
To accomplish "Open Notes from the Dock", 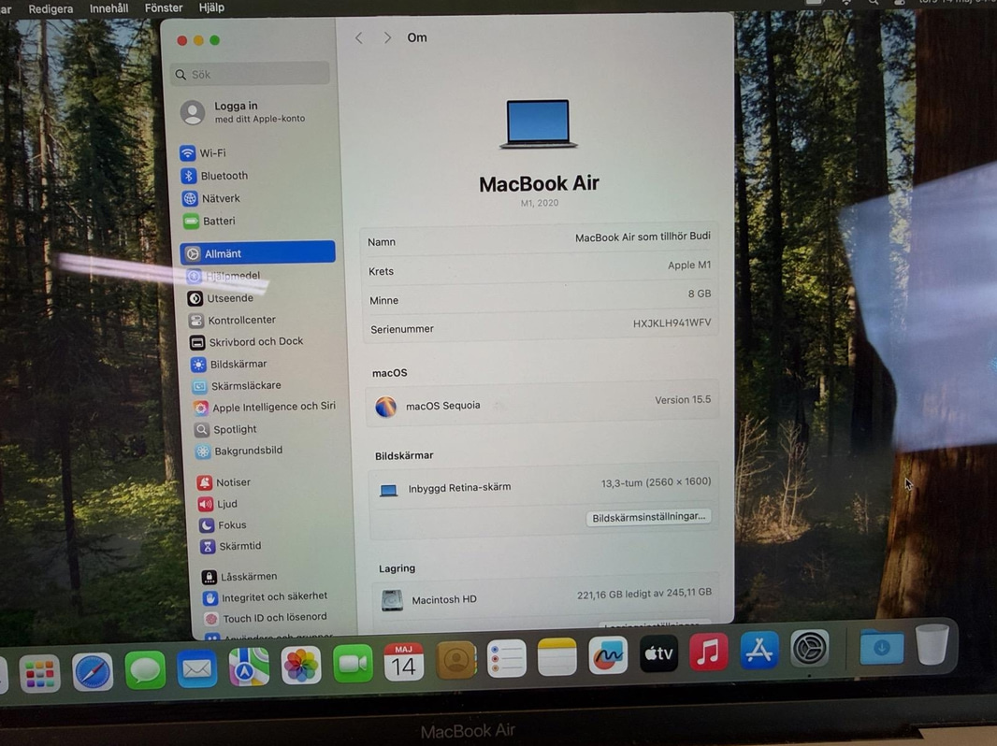I will coord(557,656).
